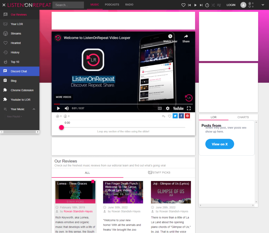Click the ListenOnRepeat logo
This screenshot has height=233, width=269.
[29, 5]
